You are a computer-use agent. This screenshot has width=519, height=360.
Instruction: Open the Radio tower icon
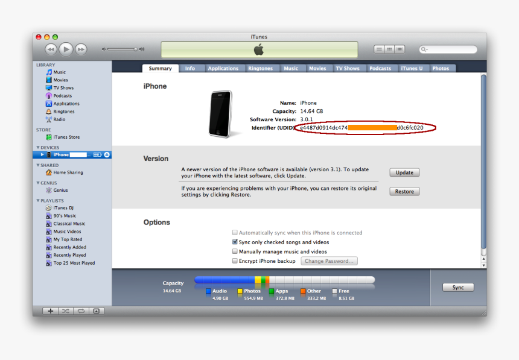point(49,119)
